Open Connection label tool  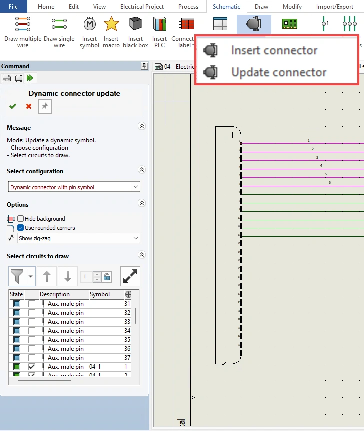click(x=183, y=32)
